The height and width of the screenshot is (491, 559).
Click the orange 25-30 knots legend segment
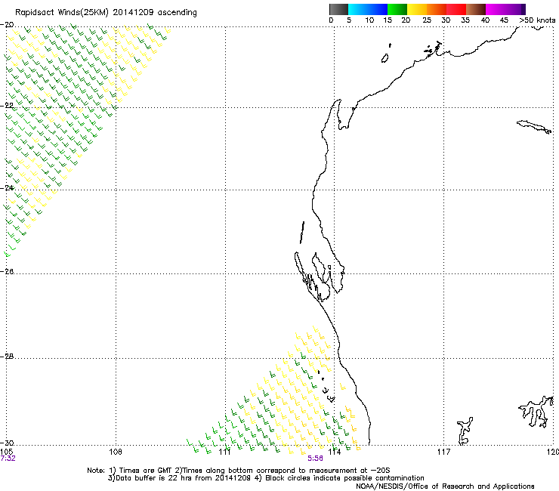click(x=437, y=9)
